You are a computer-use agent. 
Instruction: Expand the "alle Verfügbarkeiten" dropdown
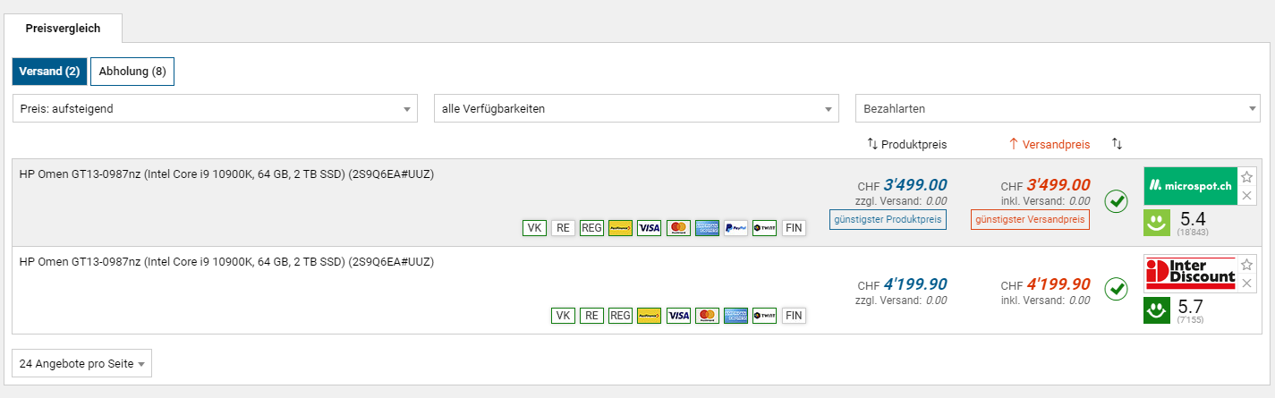[x=636, y=109]
